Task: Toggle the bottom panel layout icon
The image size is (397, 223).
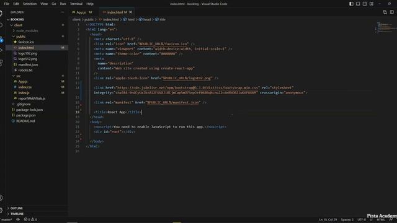Action: click(358, 4)
